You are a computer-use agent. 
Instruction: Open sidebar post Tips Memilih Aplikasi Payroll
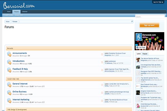(150, 78)
